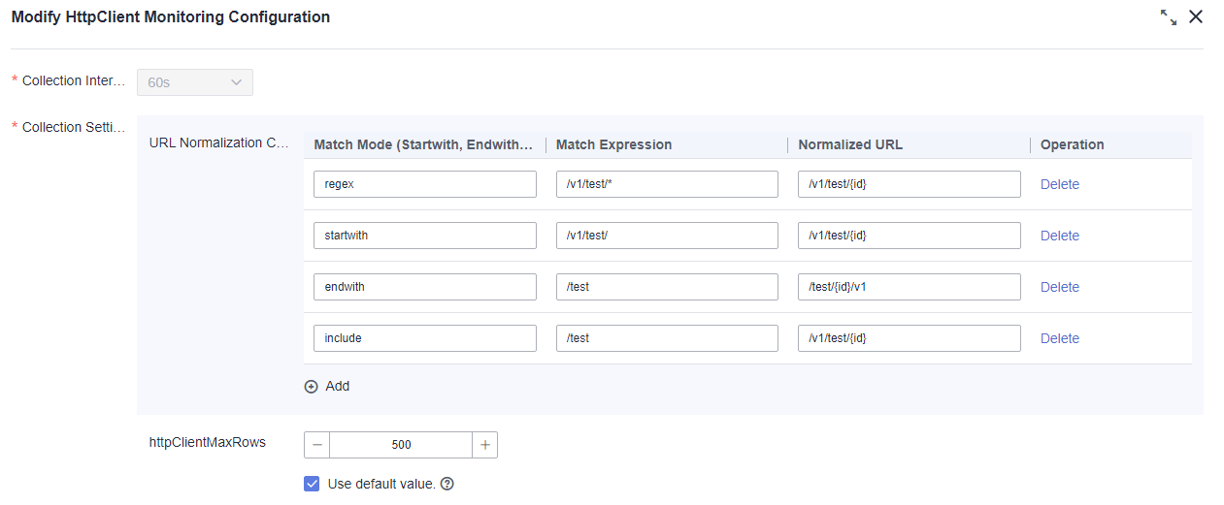Image resolution: width=1224 pixels, height=505 pixels.
Task: Decrease httpClientMaxRows with minus button
Action: pos(317,445)
